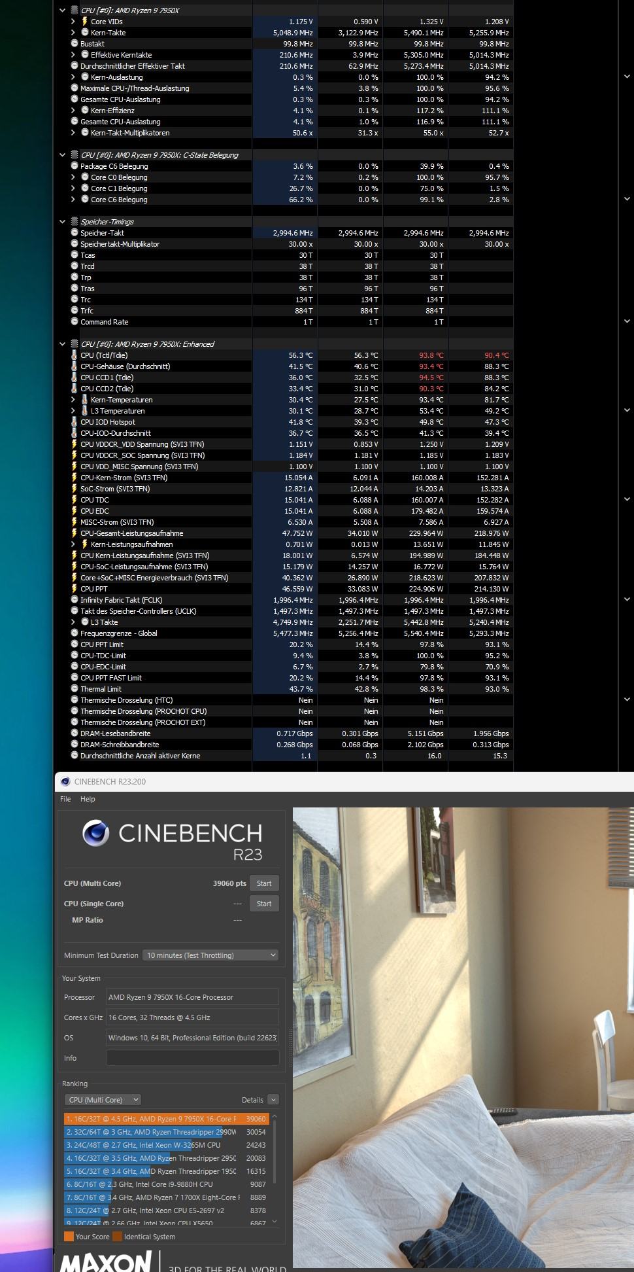Screen dimensions: 634x1272
Task: Start the CPU (Single Core) test
Action: [x=264, y=904]
